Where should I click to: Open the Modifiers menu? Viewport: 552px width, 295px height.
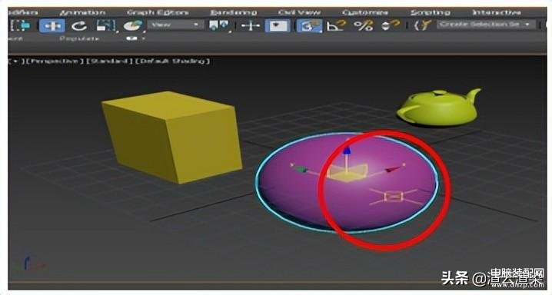click(23, 12)
